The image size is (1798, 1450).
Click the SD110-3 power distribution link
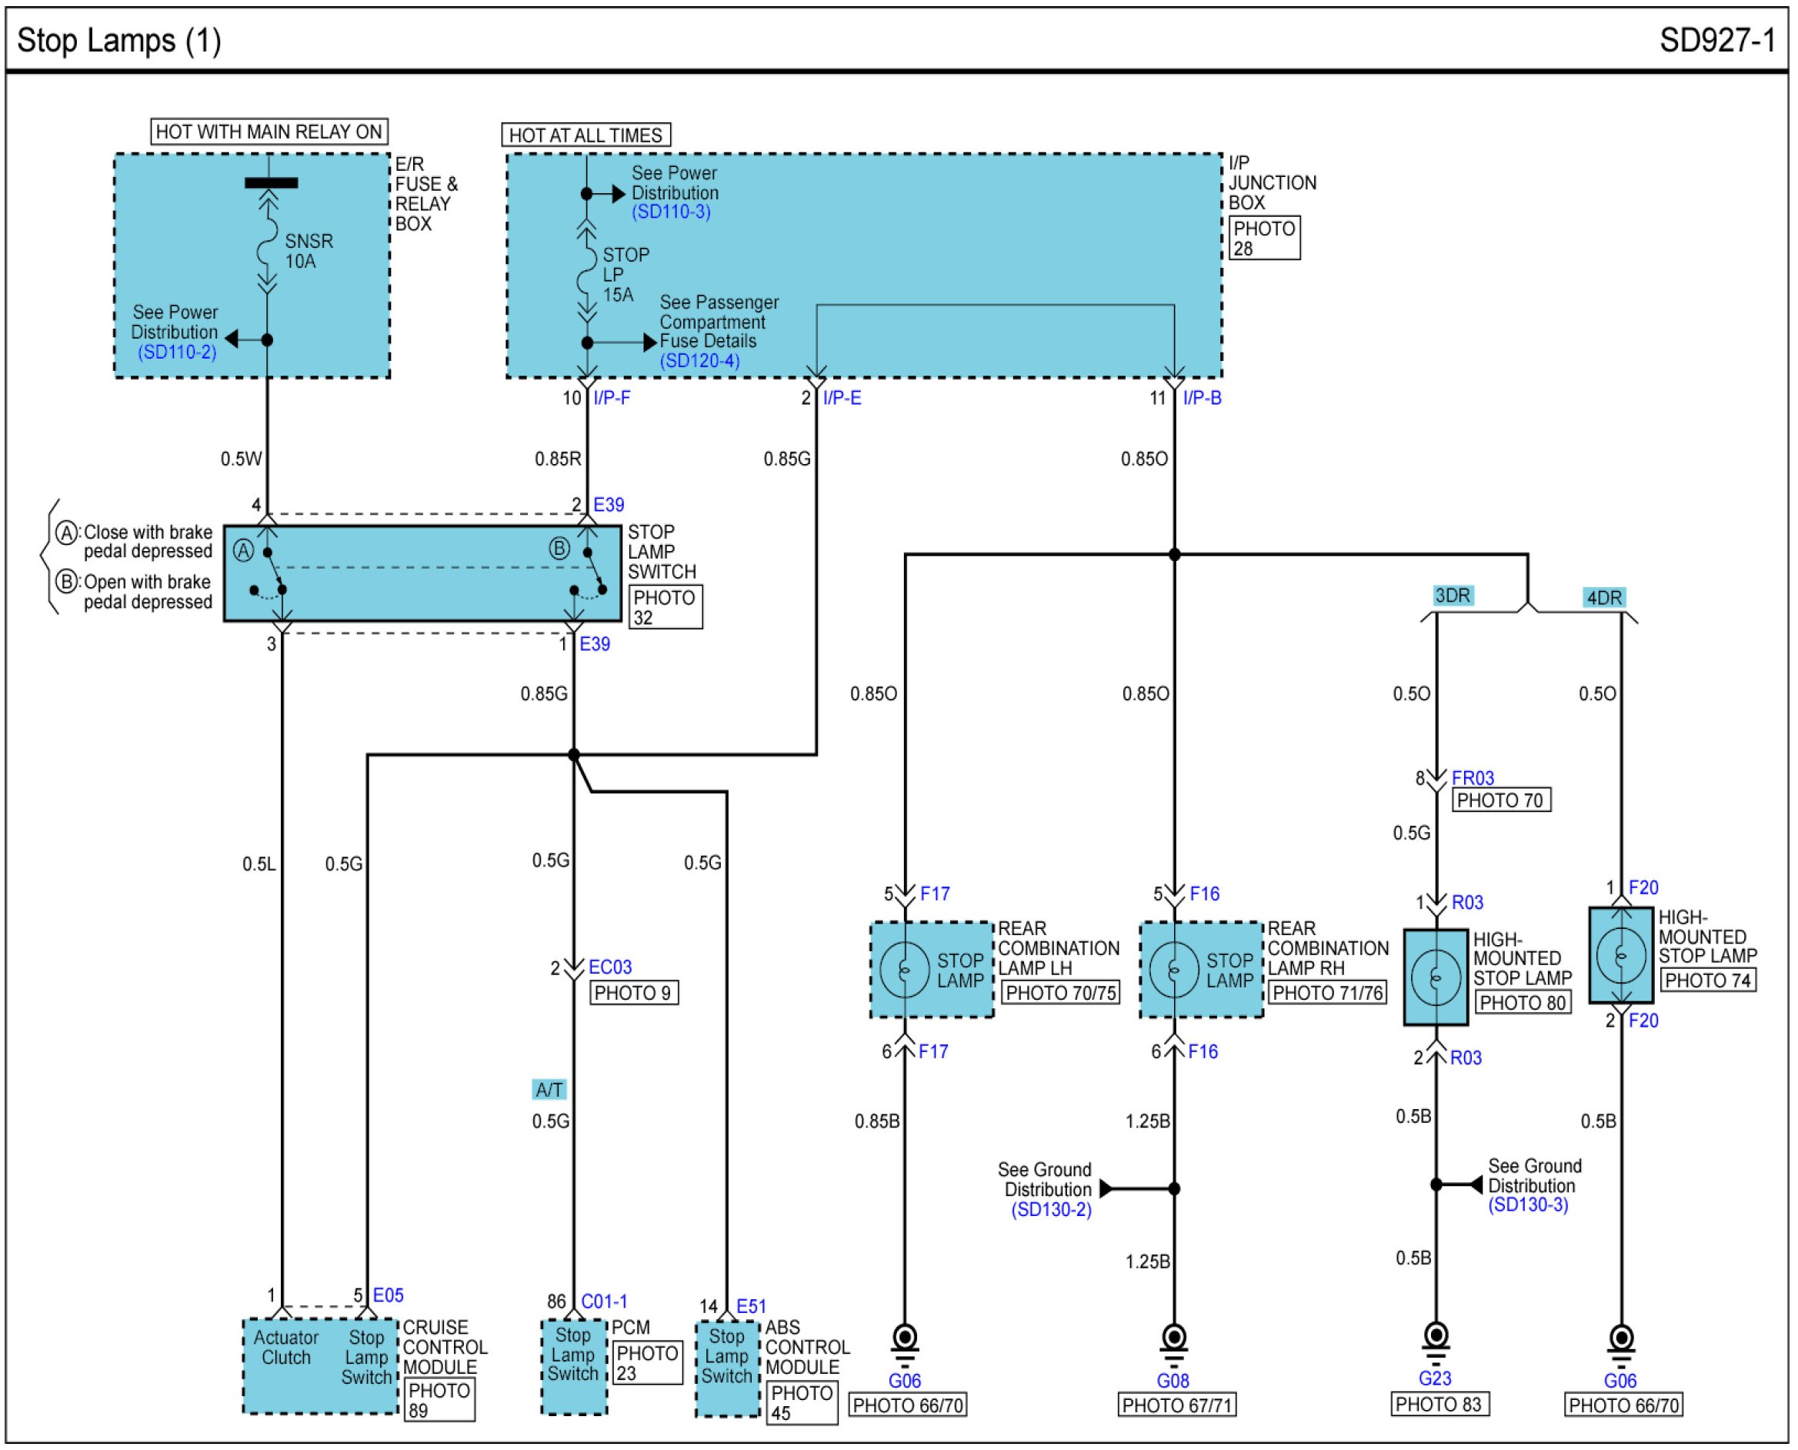point(671,212)
